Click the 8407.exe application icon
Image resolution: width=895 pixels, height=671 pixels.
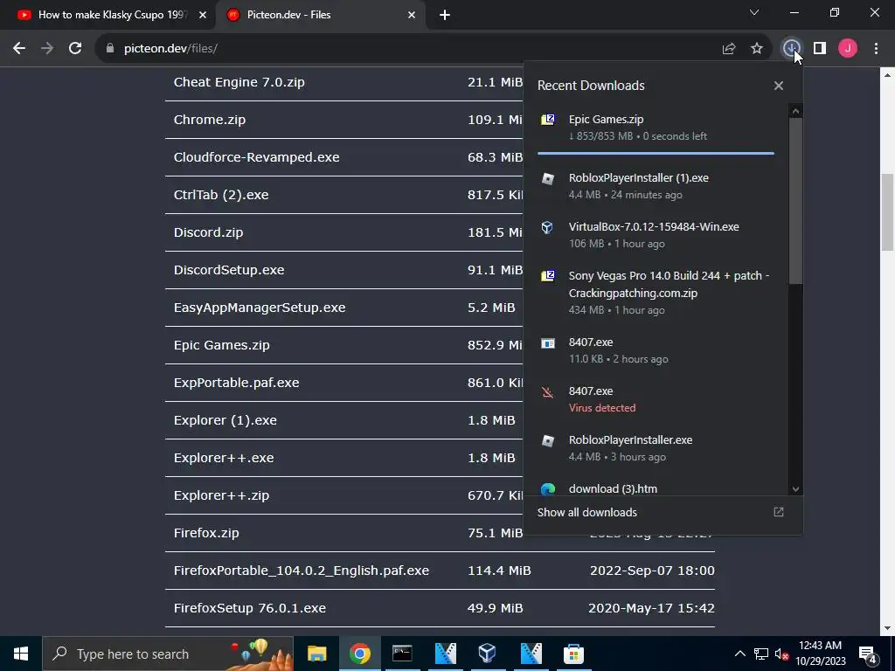tap(548, 343)
